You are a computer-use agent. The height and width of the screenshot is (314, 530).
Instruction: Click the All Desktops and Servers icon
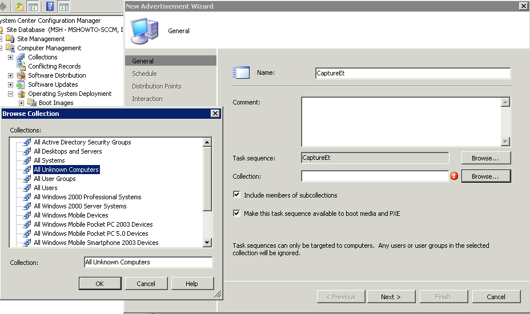click(x=27, y=151)
